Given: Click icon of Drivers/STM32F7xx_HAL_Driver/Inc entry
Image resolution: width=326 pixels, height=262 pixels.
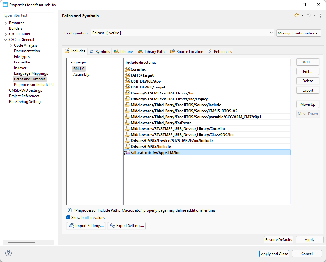Looking at the screenshot, I should click(x=128, y=93).
